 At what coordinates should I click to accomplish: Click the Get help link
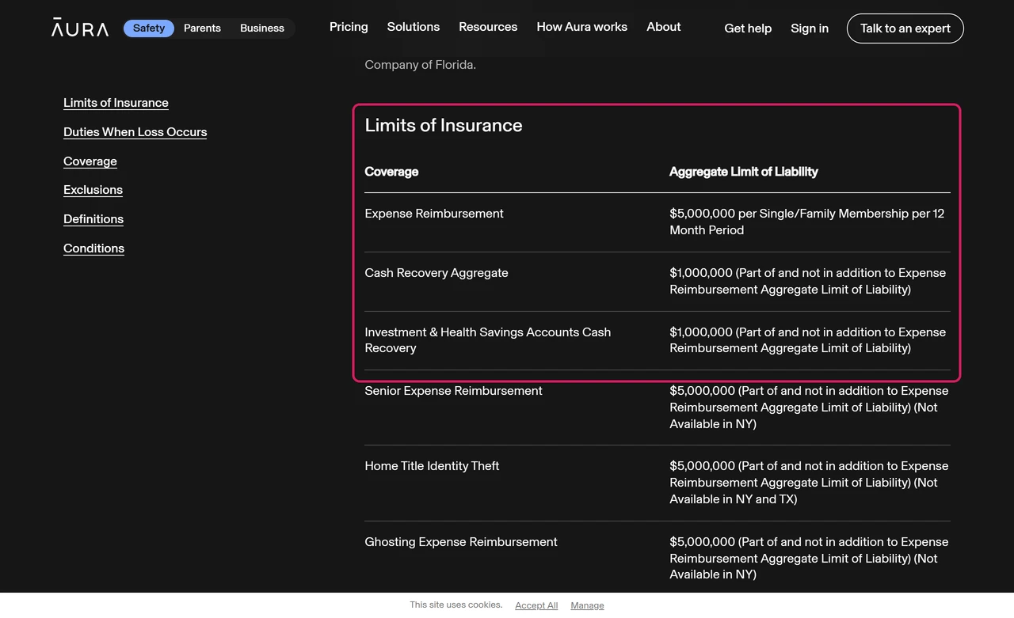point(748,28)
